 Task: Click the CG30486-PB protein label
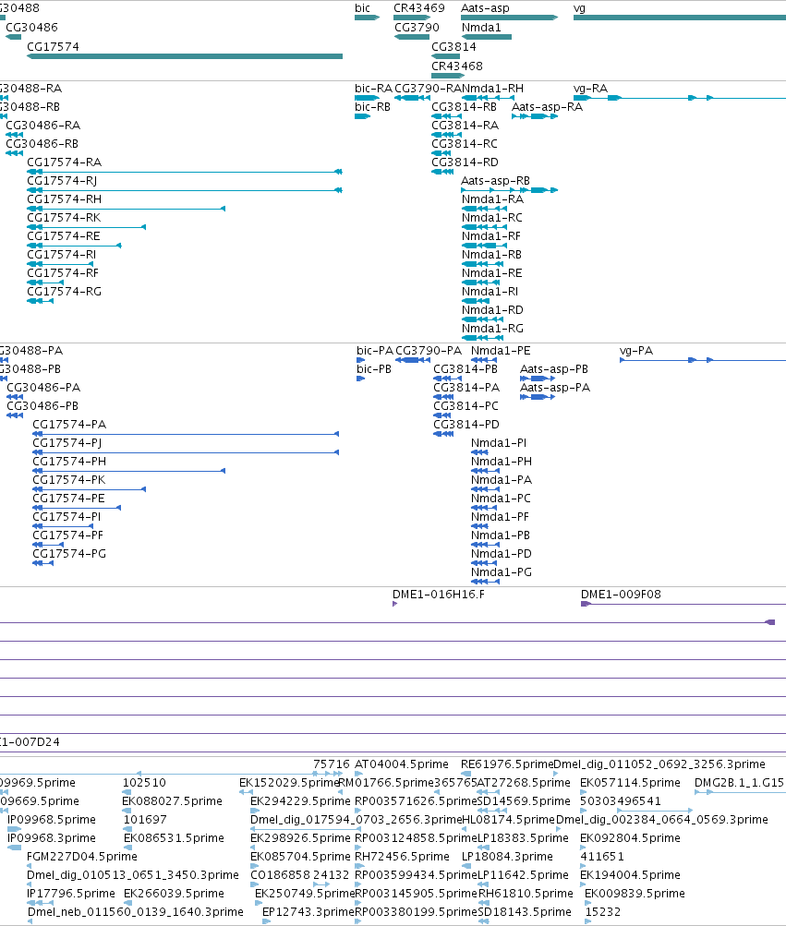point(42,405)
